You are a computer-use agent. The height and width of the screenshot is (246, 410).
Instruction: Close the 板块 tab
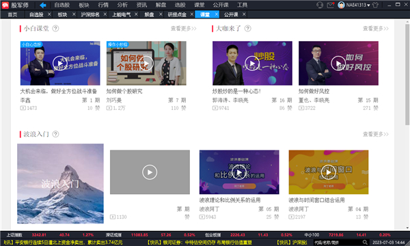click(x=74, y=14)
